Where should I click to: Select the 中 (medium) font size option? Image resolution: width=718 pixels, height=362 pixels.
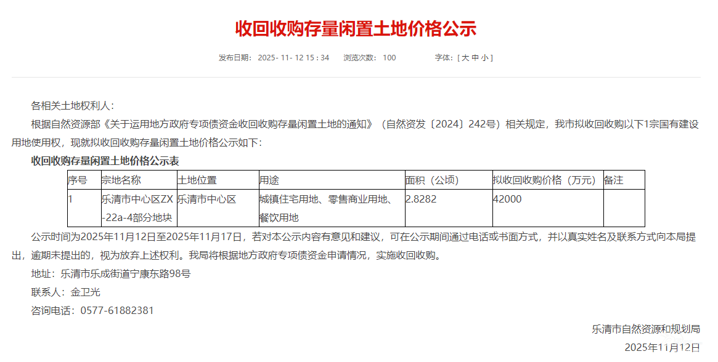pos(475,58)
